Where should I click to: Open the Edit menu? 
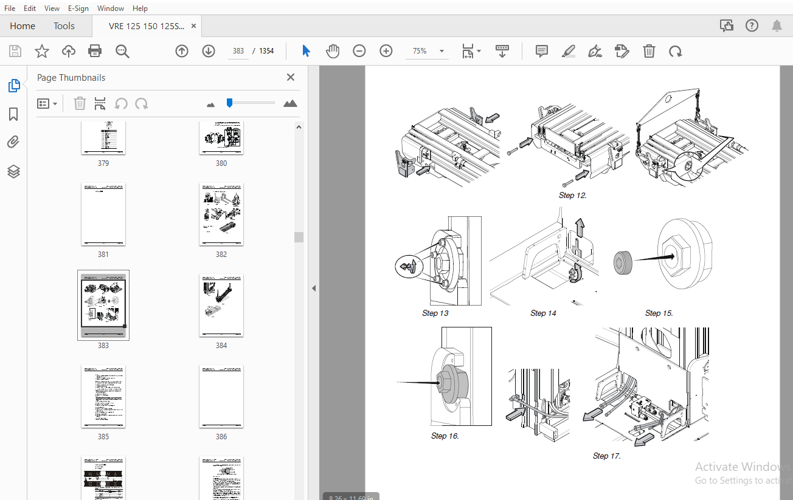coord(30,8)
